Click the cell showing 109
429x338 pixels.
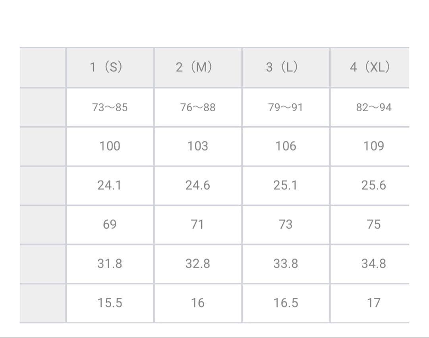tap(374, 146)
